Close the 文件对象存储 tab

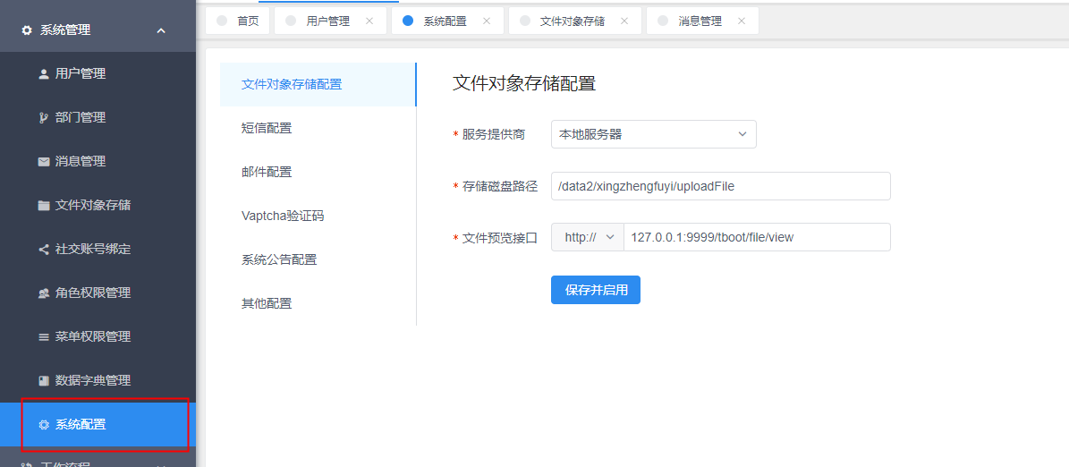624,21
